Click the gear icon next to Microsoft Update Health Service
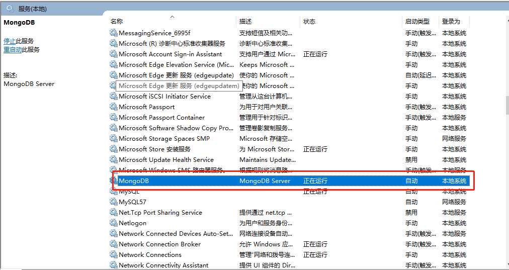Screen dimensions: 509x270 [113, 159]
